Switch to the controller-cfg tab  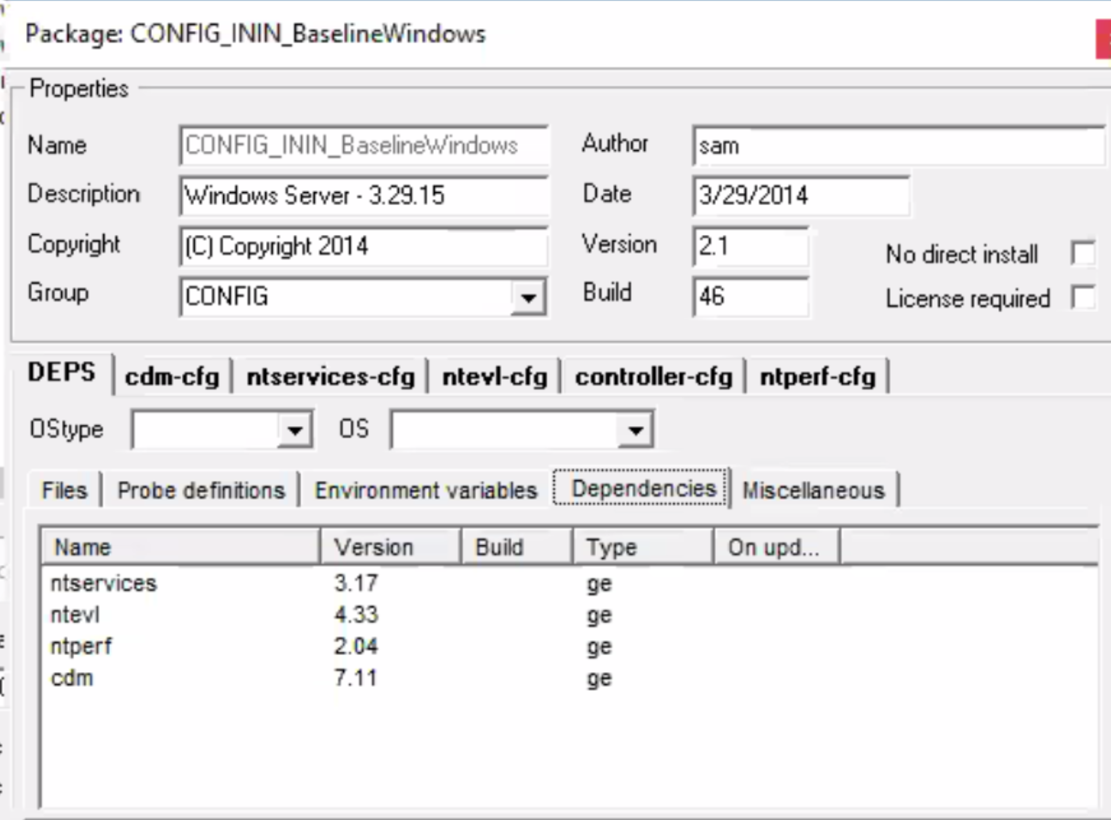point(653,377)
